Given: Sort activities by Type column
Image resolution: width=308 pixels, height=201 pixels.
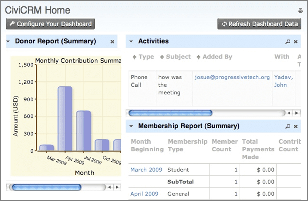Looking at the screenshot, I should [143, 57].
